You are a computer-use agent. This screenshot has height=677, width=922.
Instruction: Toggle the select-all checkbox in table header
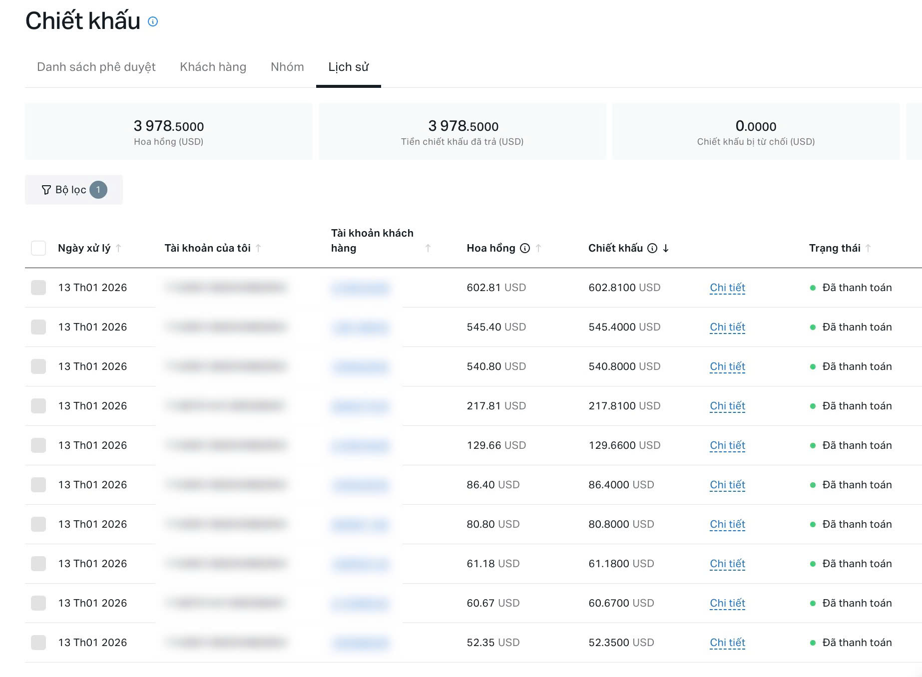38,248
